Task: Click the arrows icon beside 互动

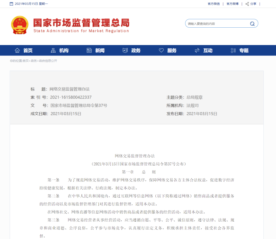Action: [x=197, y=50]
